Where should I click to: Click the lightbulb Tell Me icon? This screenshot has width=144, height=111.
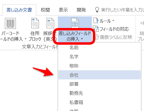click(x=97, y=10)
